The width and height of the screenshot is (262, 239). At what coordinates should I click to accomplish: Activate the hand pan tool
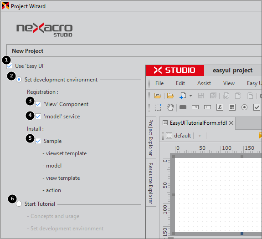coord(170,107)
